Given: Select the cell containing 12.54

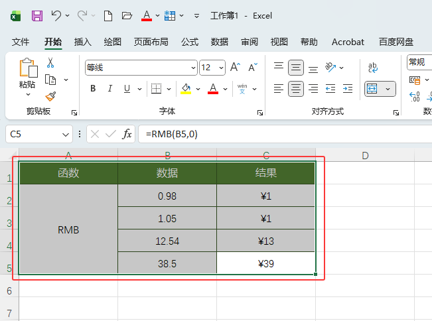Looking at the screenshot, I should (167, 241).
